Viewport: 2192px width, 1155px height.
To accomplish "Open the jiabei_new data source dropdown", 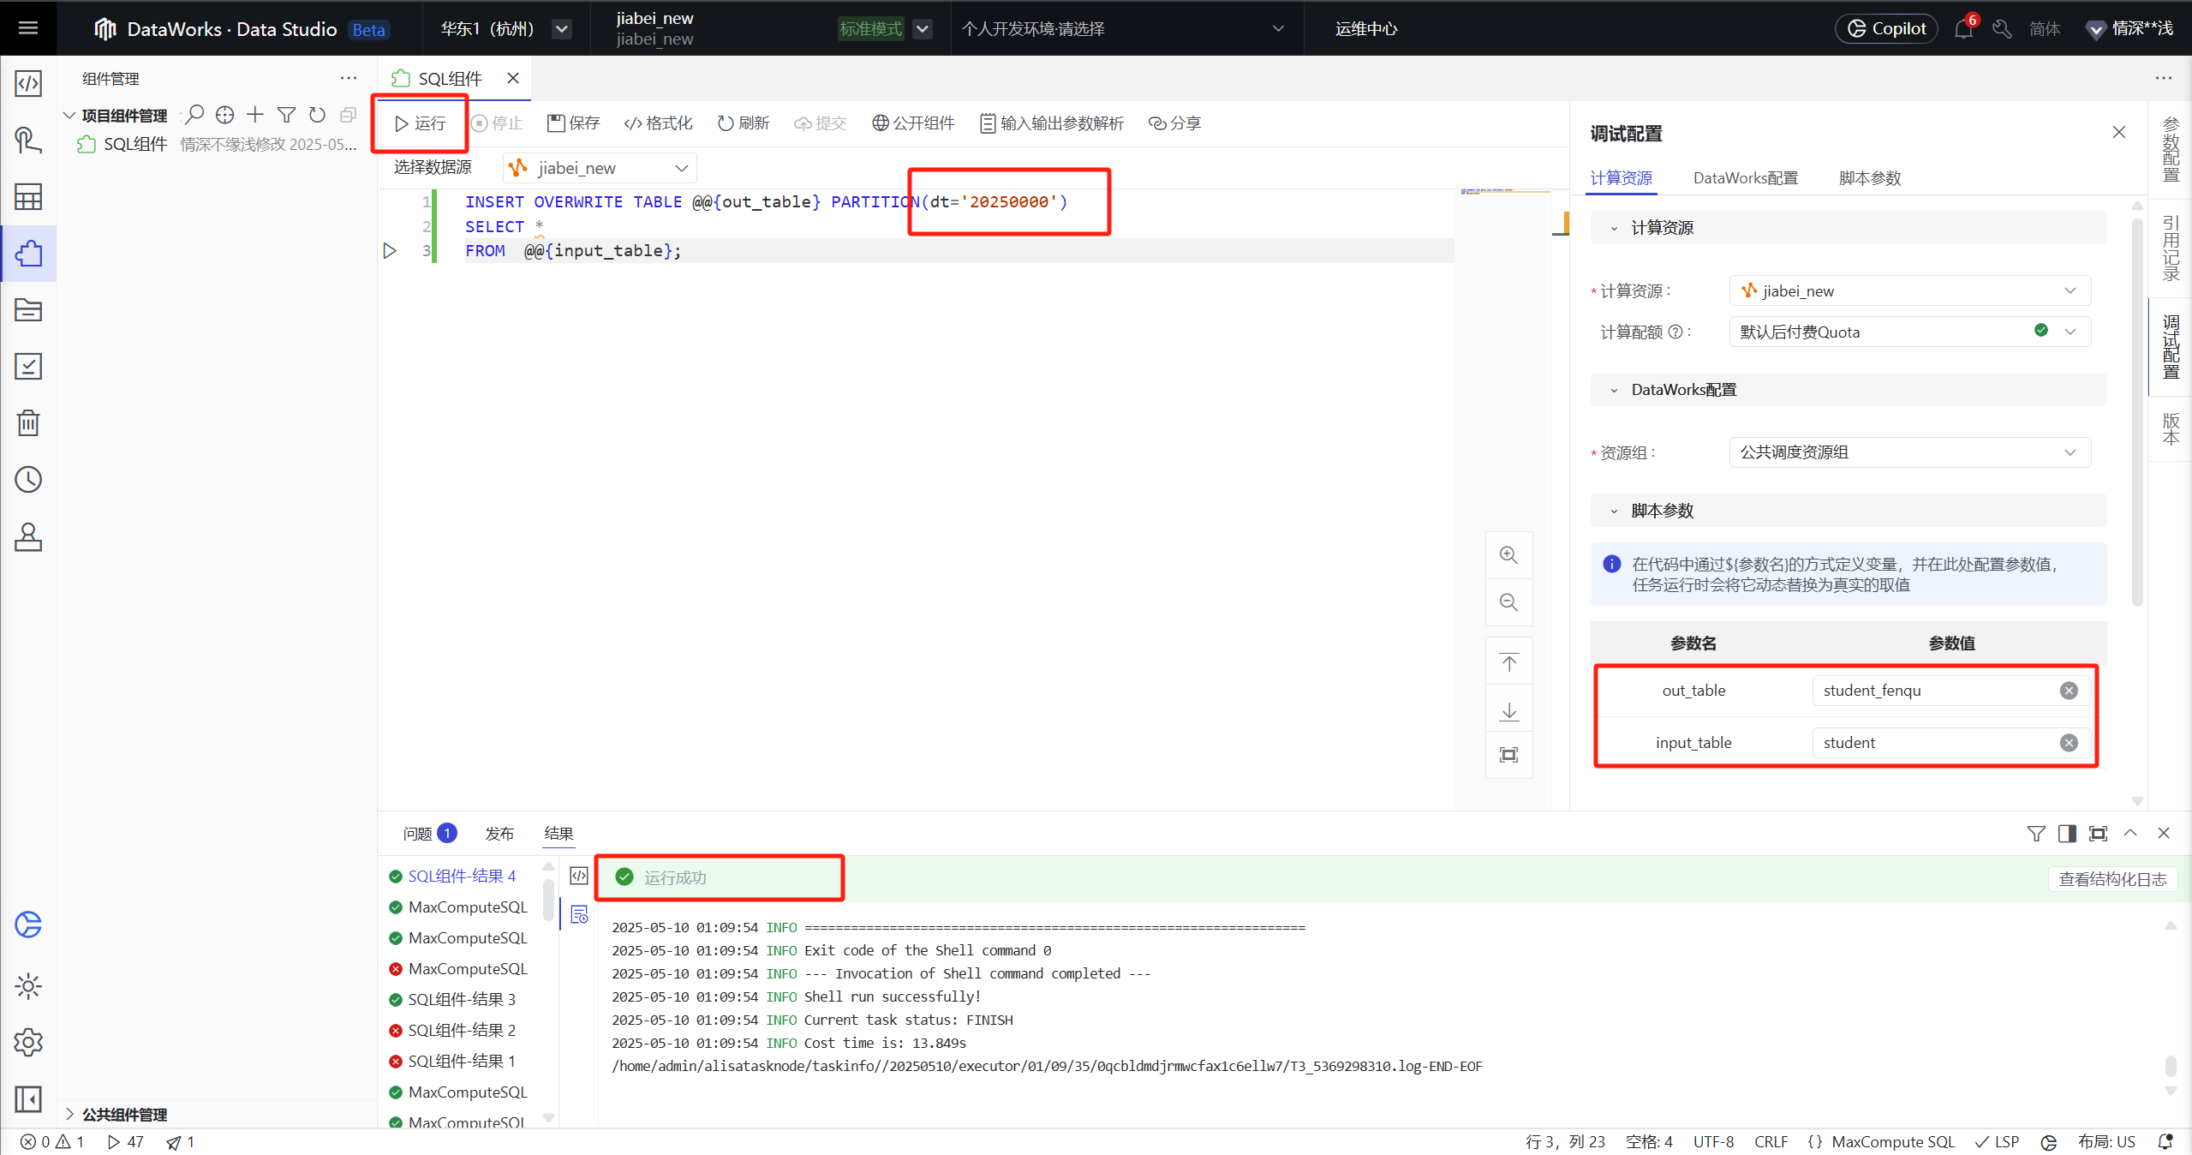I will click(x=600, y=168).
